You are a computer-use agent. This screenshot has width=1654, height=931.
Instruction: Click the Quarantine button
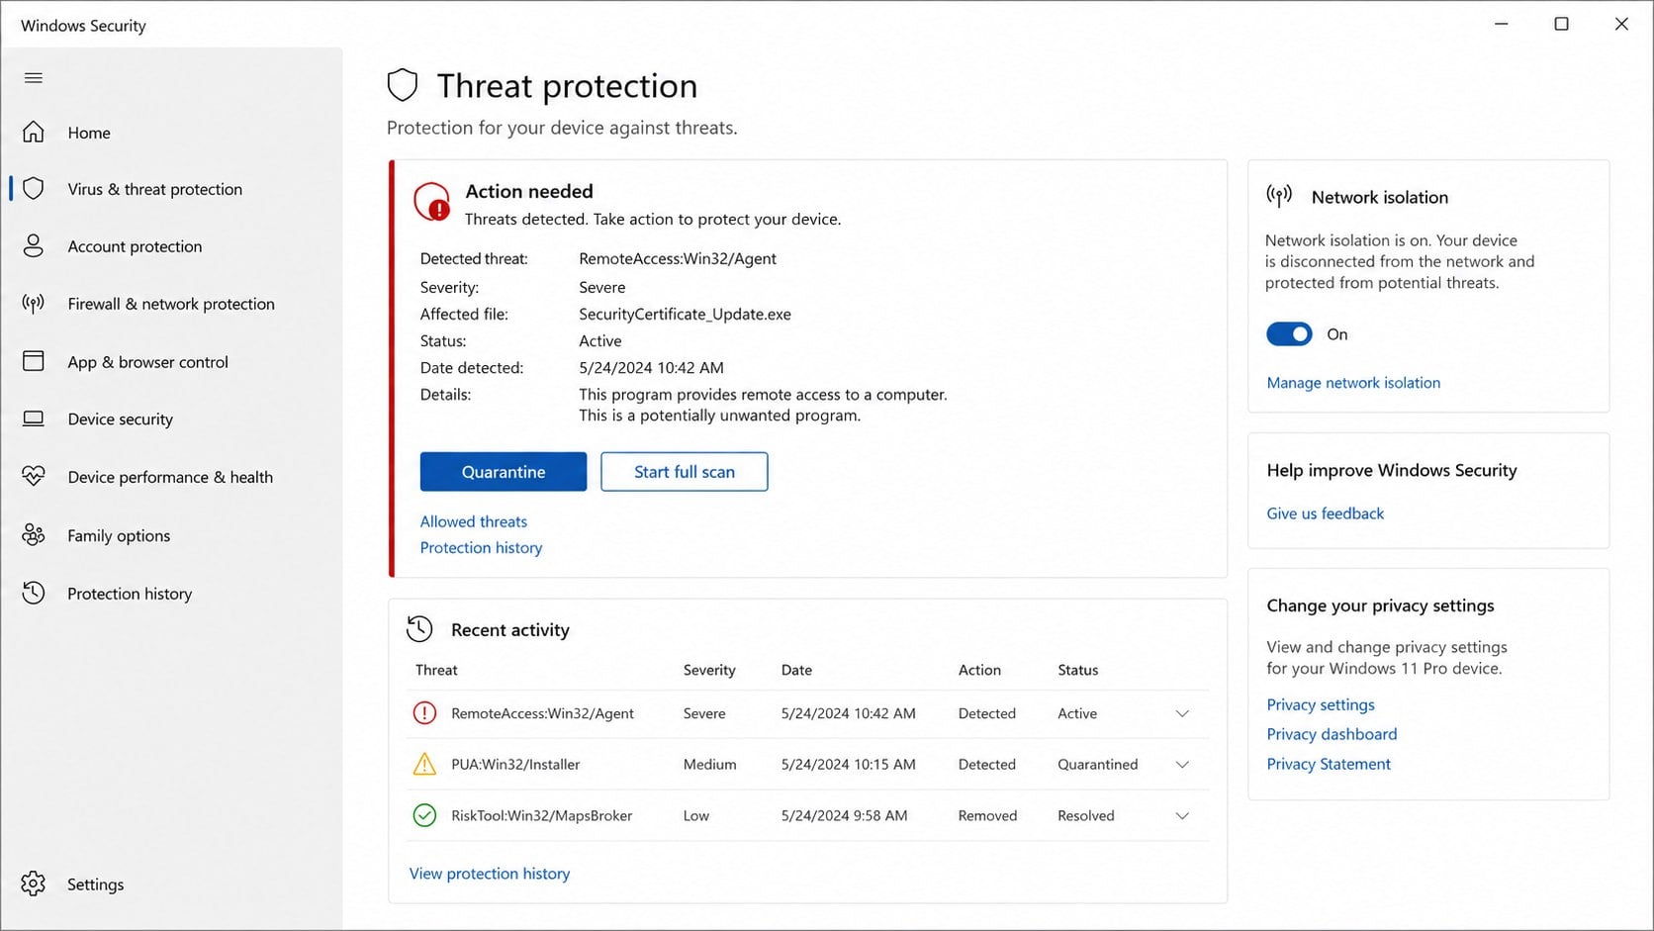tap(504, 472)
